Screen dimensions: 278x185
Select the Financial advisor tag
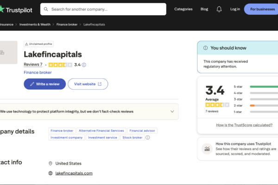click(x=142, y=130)
